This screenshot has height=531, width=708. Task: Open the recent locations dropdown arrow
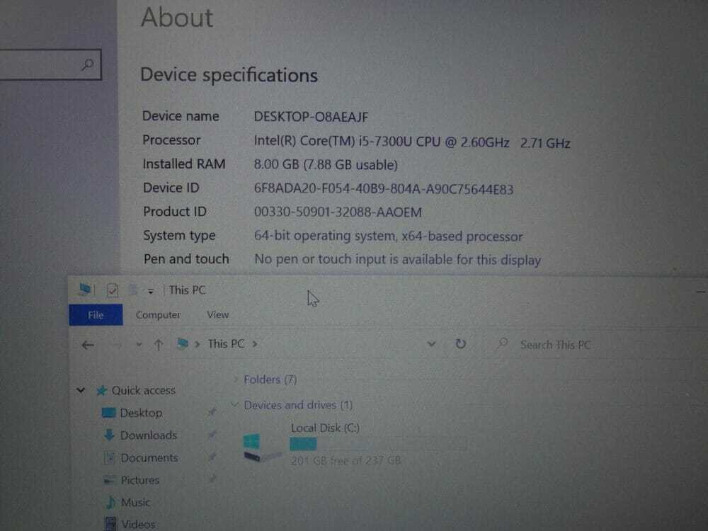[x=139, y=345]
